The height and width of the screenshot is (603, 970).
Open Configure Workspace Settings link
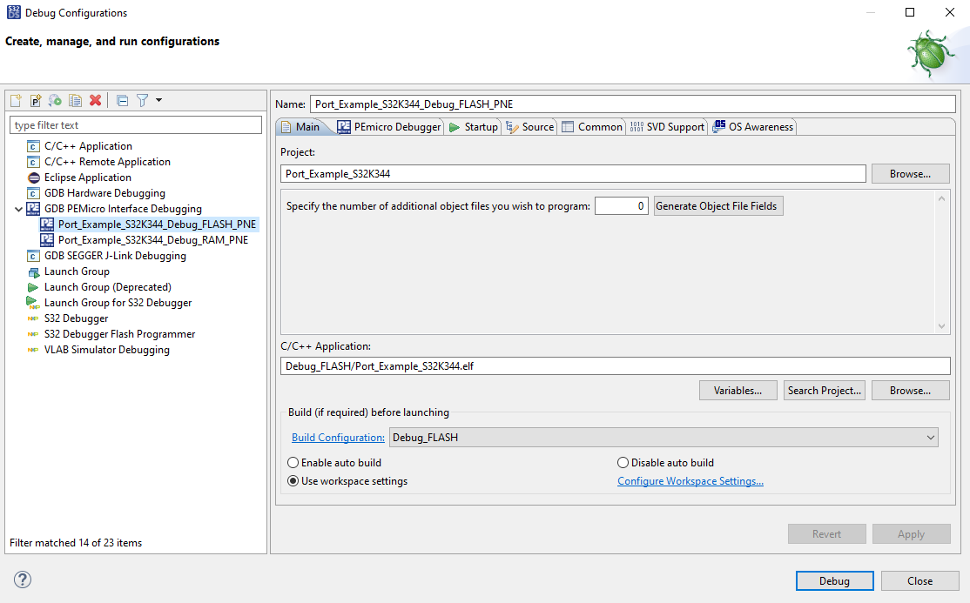click(690, 481)
